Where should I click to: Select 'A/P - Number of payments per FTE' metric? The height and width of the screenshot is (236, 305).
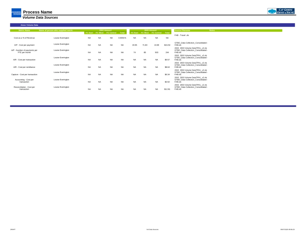point(24,51)
